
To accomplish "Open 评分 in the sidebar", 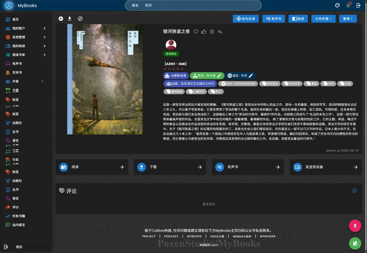I will coord(26,207).
